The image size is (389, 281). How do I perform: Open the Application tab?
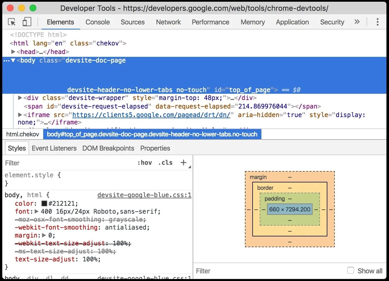coord(292,22)
